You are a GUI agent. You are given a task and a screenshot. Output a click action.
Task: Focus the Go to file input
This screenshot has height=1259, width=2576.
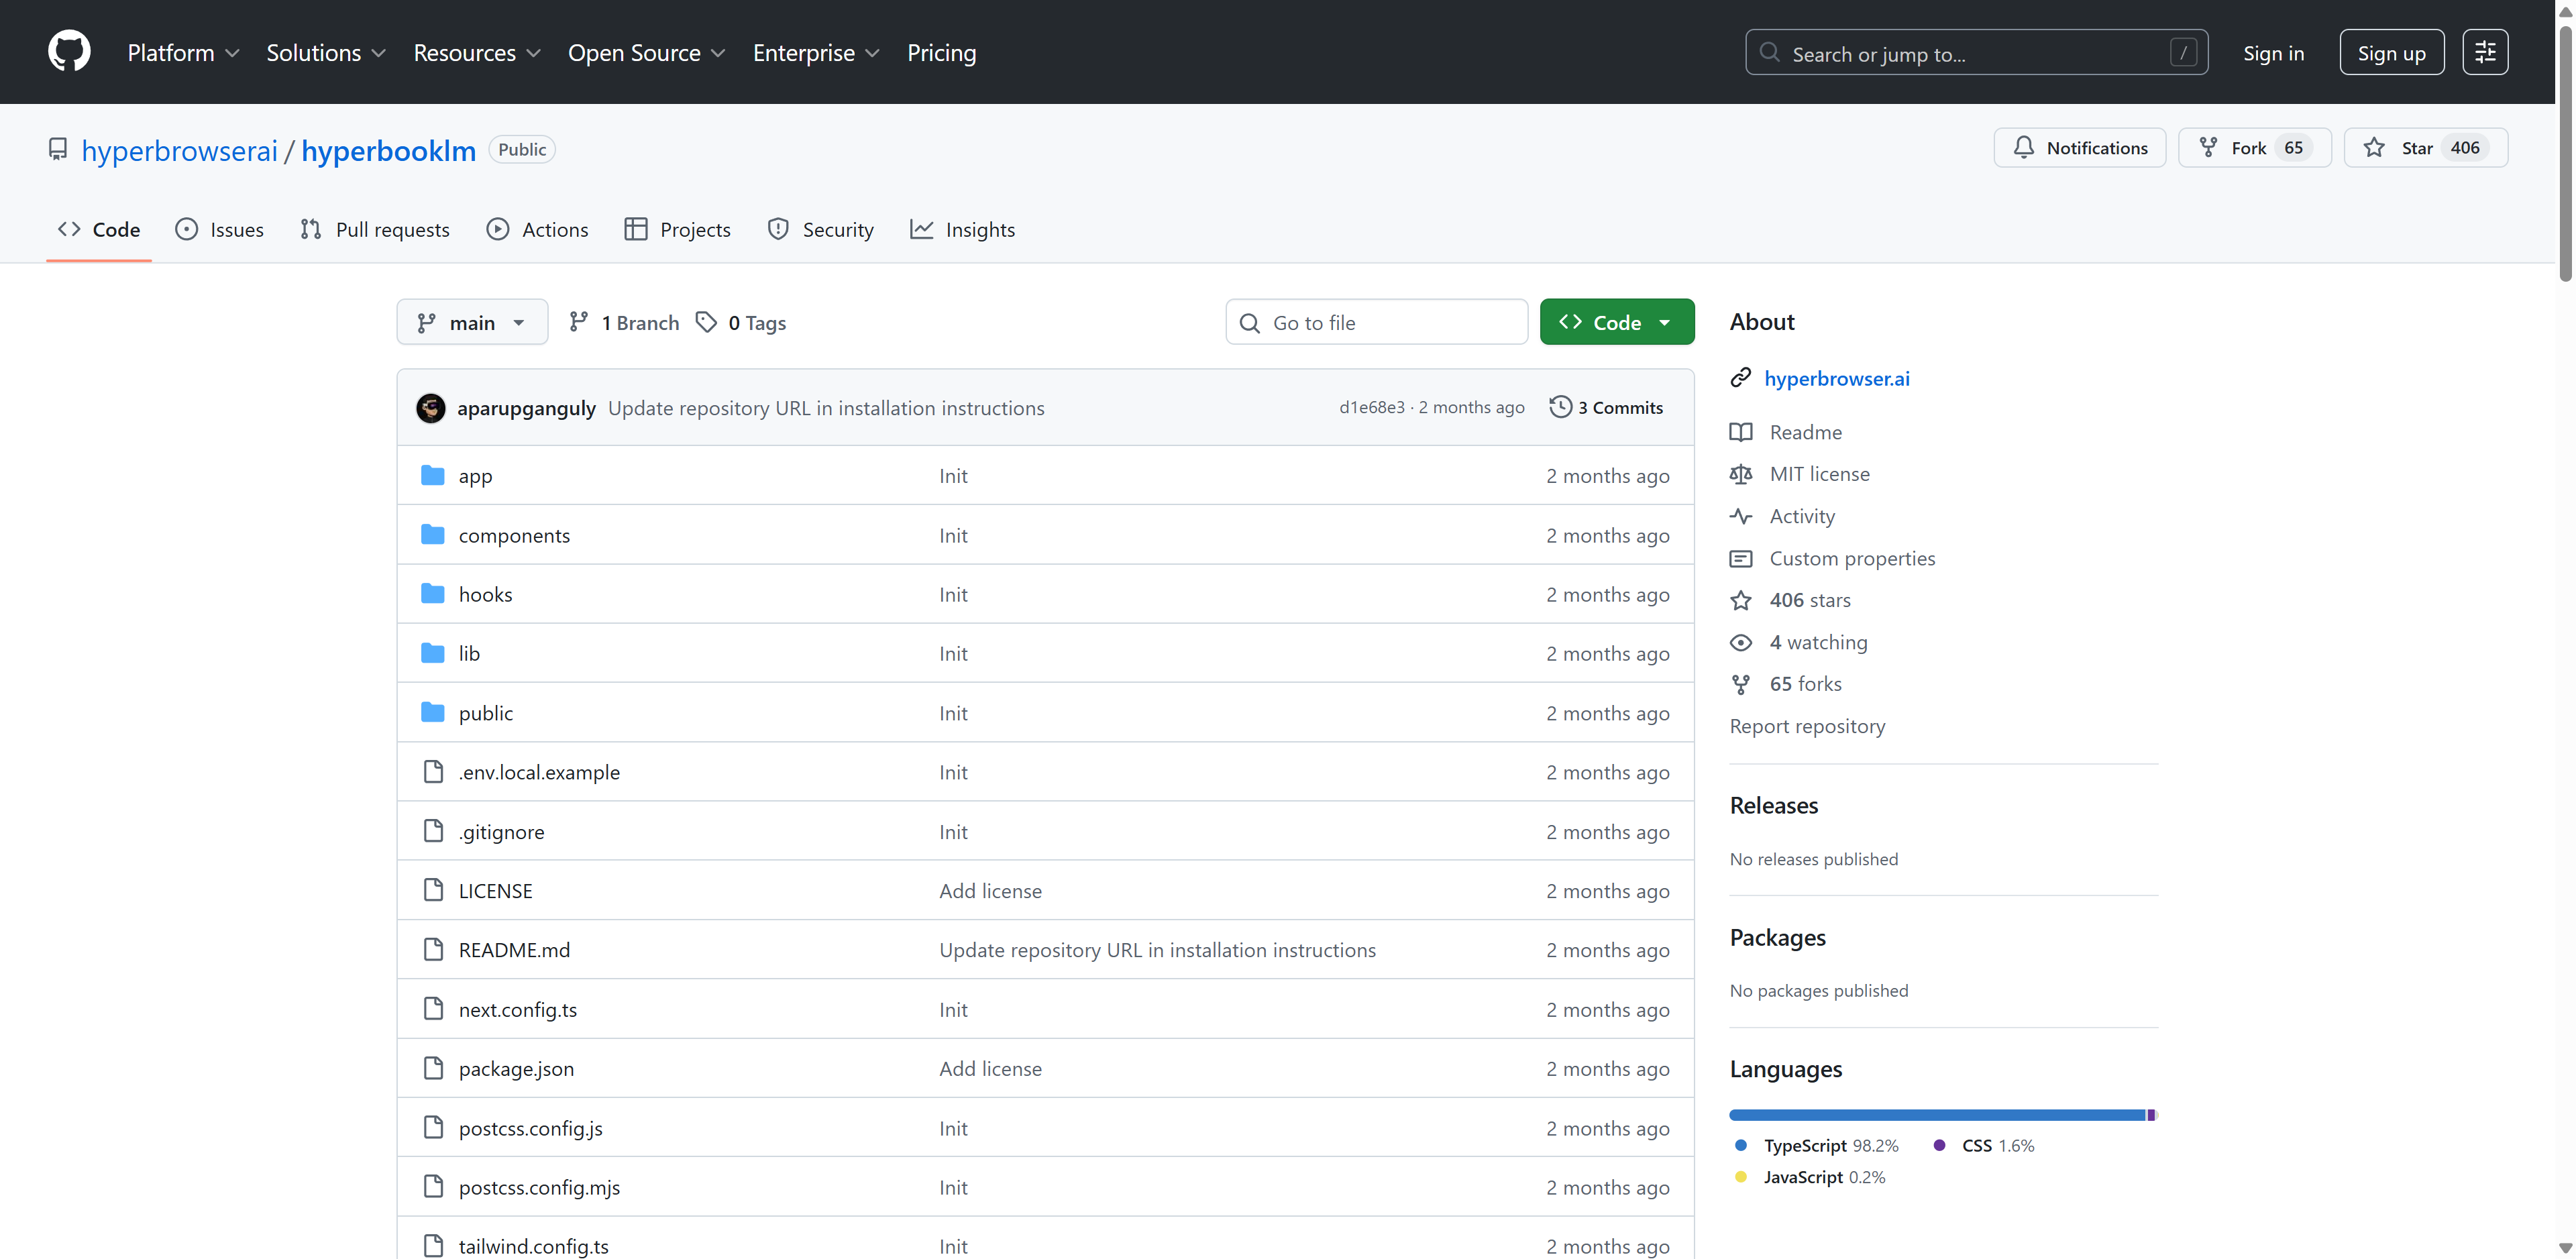[x=1391, y=322]
